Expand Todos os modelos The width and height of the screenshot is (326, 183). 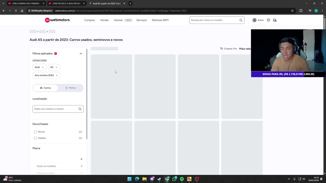[59, 166]
